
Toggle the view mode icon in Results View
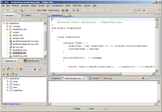point(151,78)
